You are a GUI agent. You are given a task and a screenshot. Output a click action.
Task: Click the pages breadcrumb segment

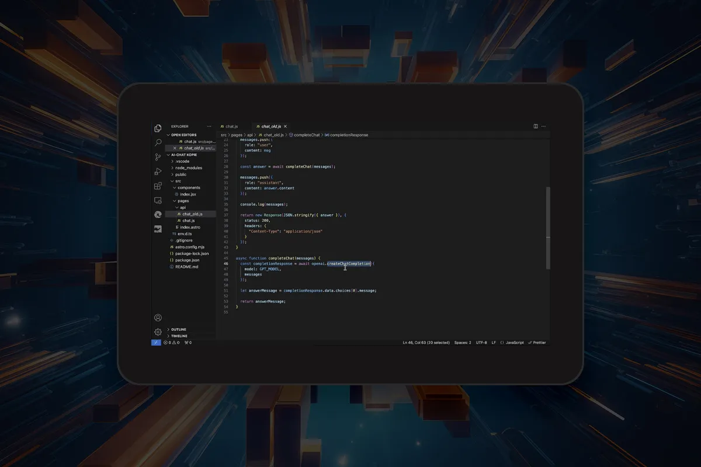coord(237,135)
